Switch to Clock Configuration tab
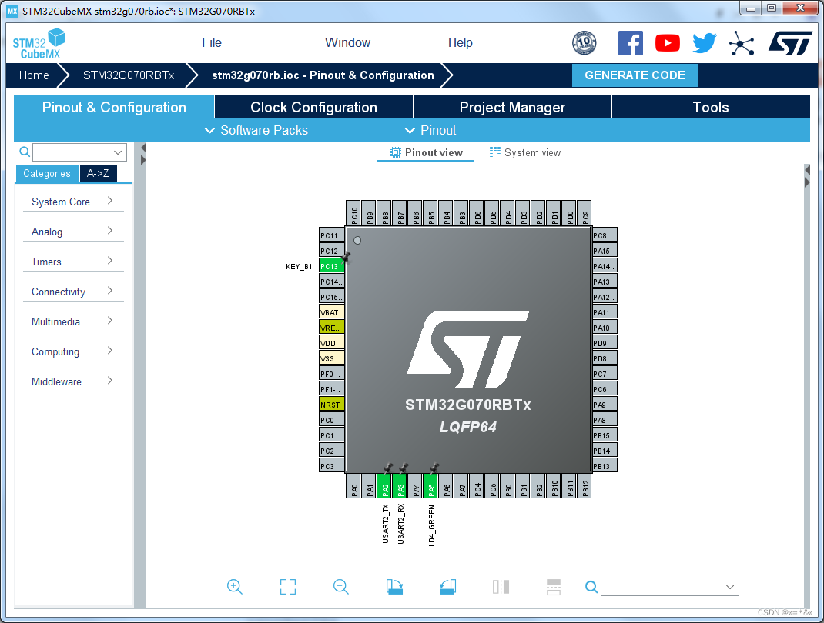The width and height of the screenshot is (824, 623). click(x=313, y=107)
